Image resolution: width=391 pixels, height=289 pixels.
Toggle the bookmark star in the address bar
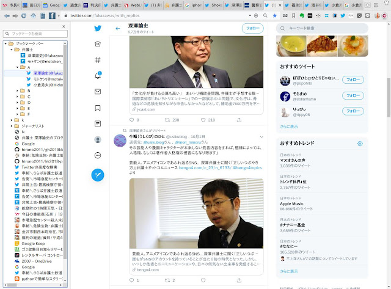pyautogui.click(x=274, y=15)
